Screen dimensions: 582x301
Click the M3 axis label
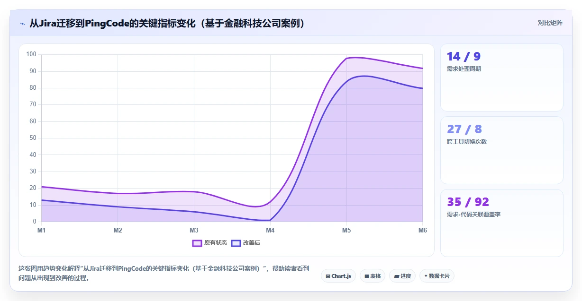194,230
